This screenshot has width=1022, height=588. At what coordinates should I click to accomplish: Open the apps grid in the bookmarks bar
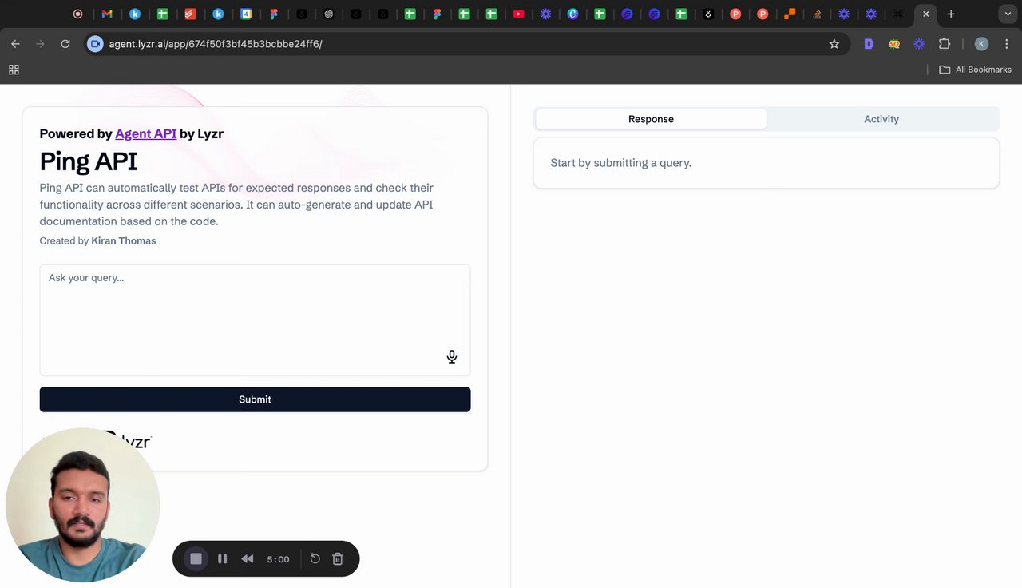coord(14,70)
